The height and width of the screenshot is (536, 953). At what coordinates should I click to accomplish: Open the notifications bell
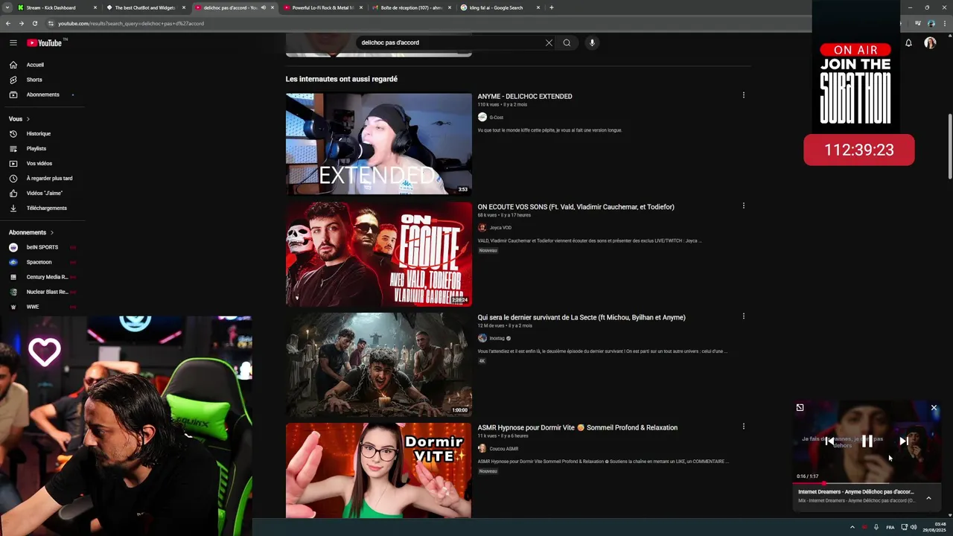pos(908,43)
